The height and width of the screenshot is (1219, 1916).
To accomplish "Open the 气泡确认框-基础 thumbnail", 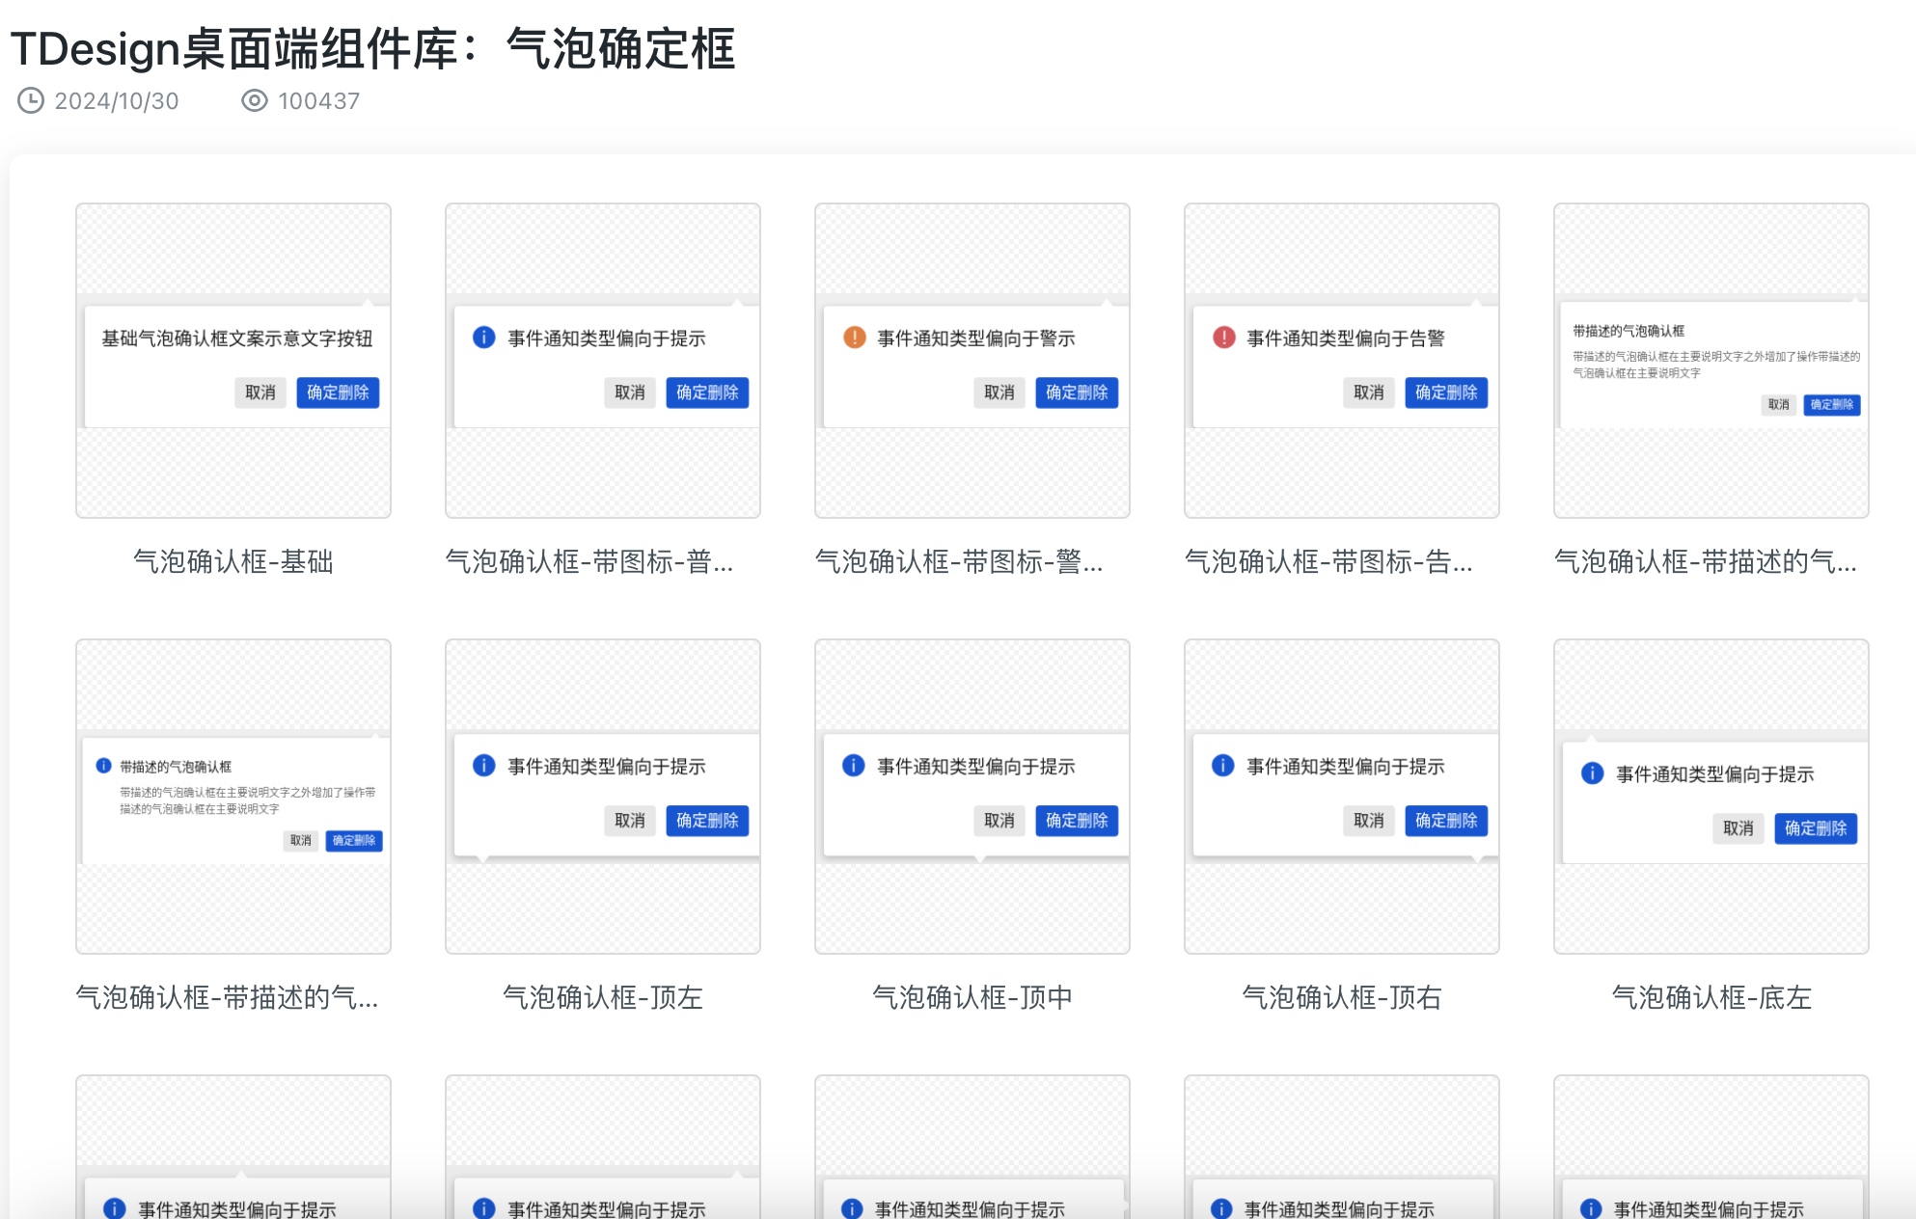I will (x=233, y=361).
